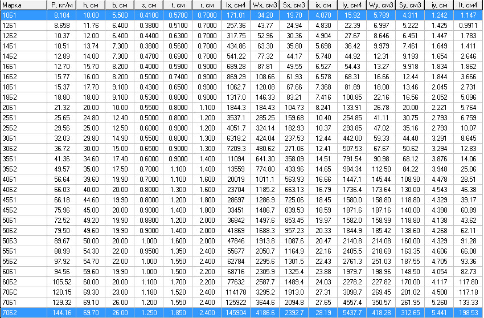Select the 12Б2 row
The height and width of the screenshot is (318, 484).
coord(241,35)
